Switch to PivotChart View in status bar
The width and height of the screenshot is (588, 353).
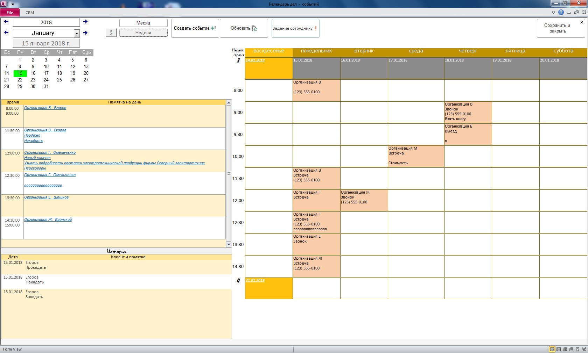571,349
